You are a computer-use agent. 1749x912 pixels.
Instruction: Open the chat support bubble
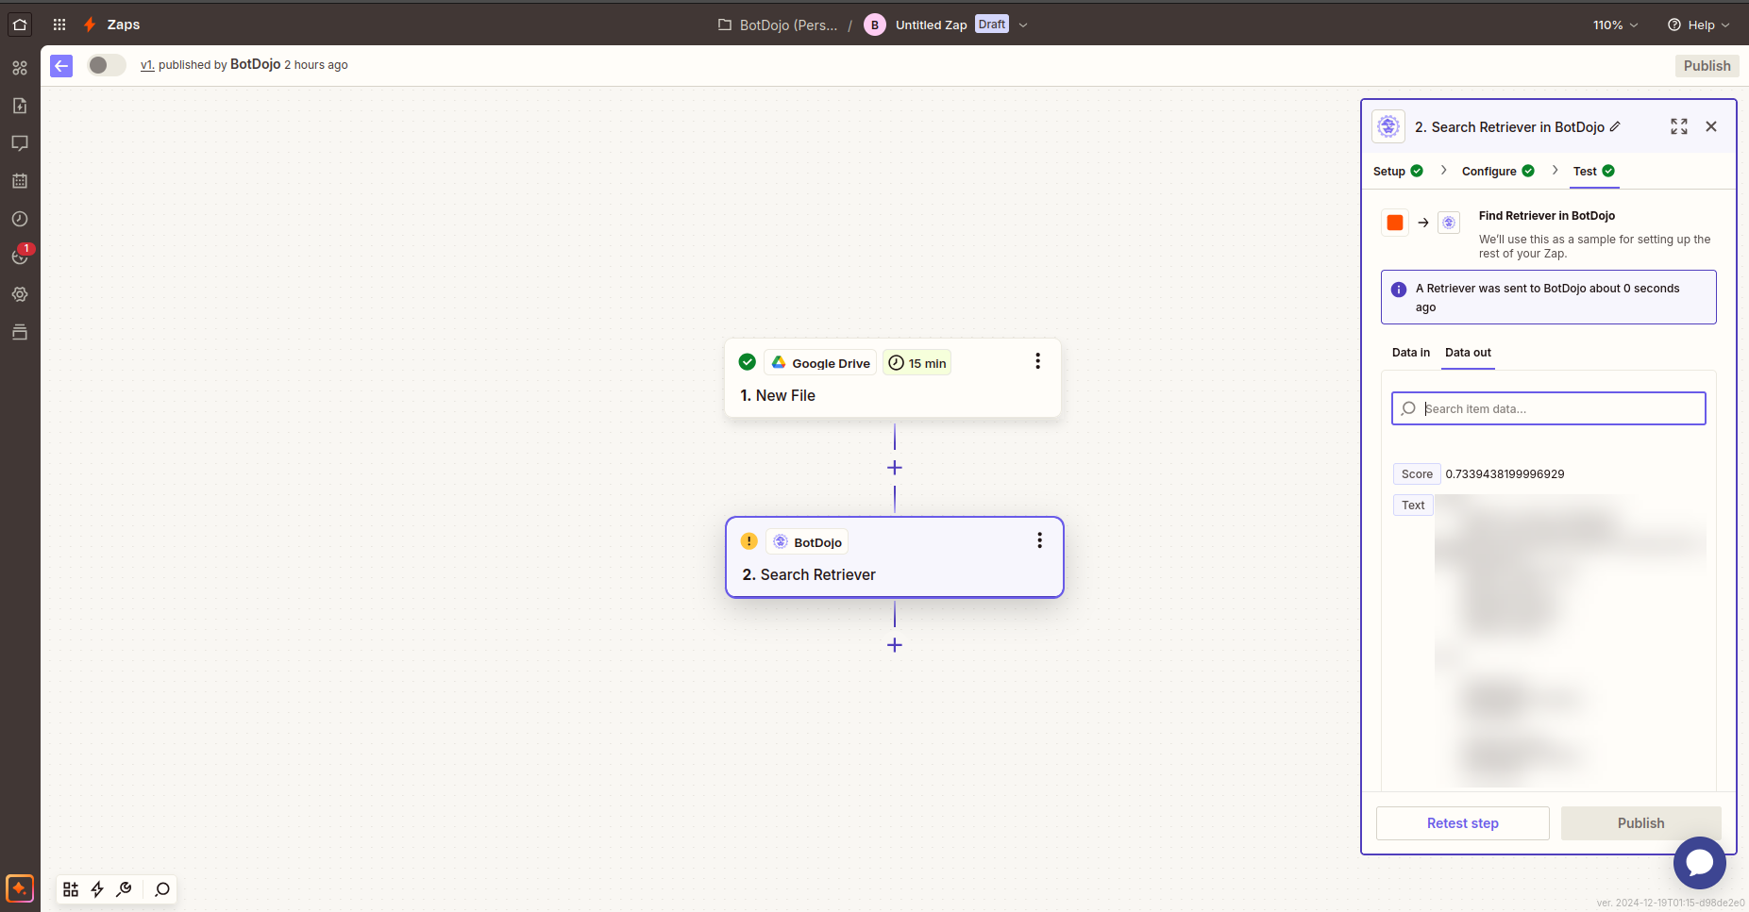click(x=1700, y=863)
